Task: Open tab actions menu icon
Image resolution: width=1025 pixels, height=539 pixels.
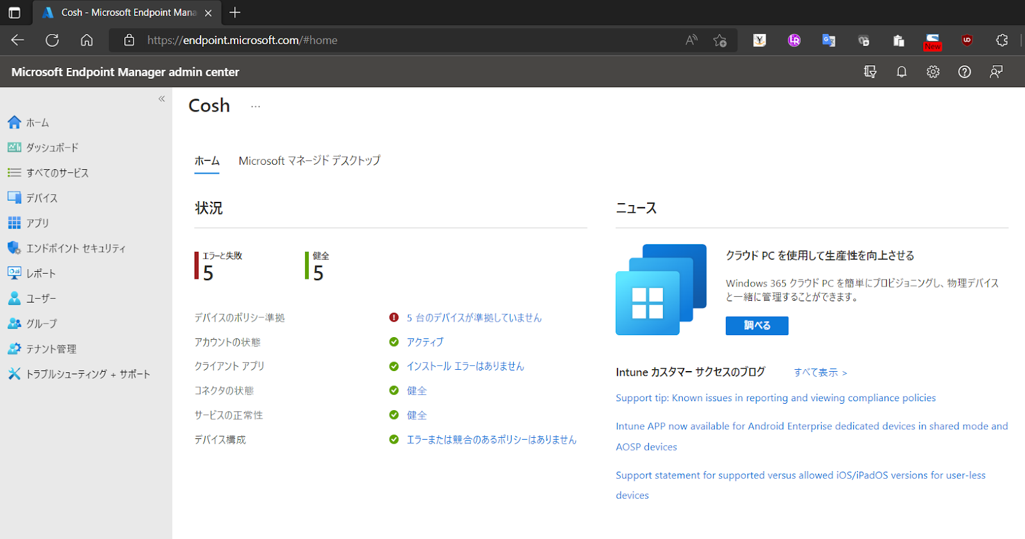Action: 14,12
